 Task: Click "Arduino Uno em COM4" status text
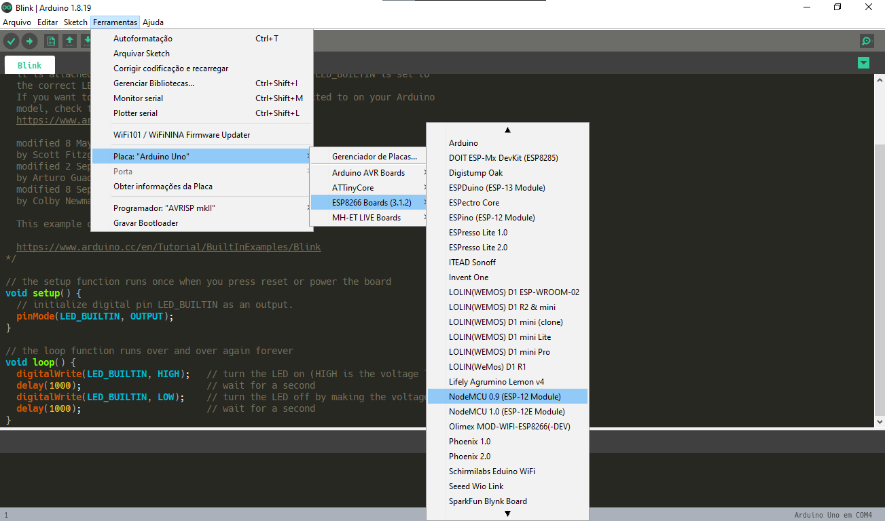coord(833,515)
